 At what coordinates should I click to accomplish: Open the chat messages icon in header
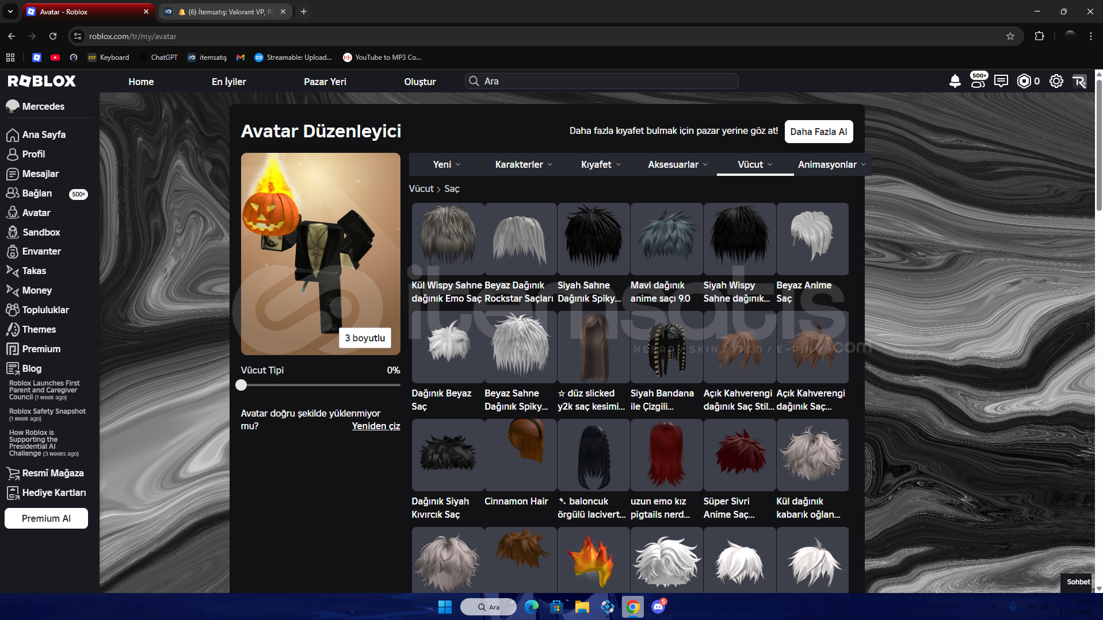[x=1001, y=81]
